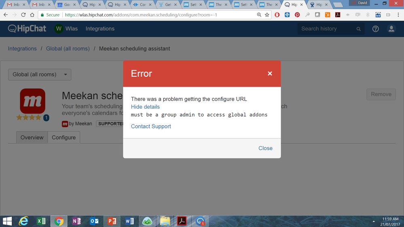
Task: Open the HipChat app in the taskbar
Action: pos(200,221)
